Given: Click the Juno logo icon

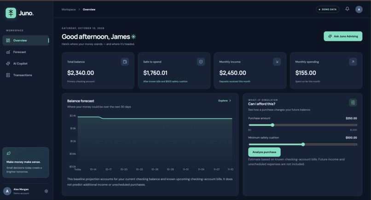Looking at the screenshot, I should [x=11, y=13].
